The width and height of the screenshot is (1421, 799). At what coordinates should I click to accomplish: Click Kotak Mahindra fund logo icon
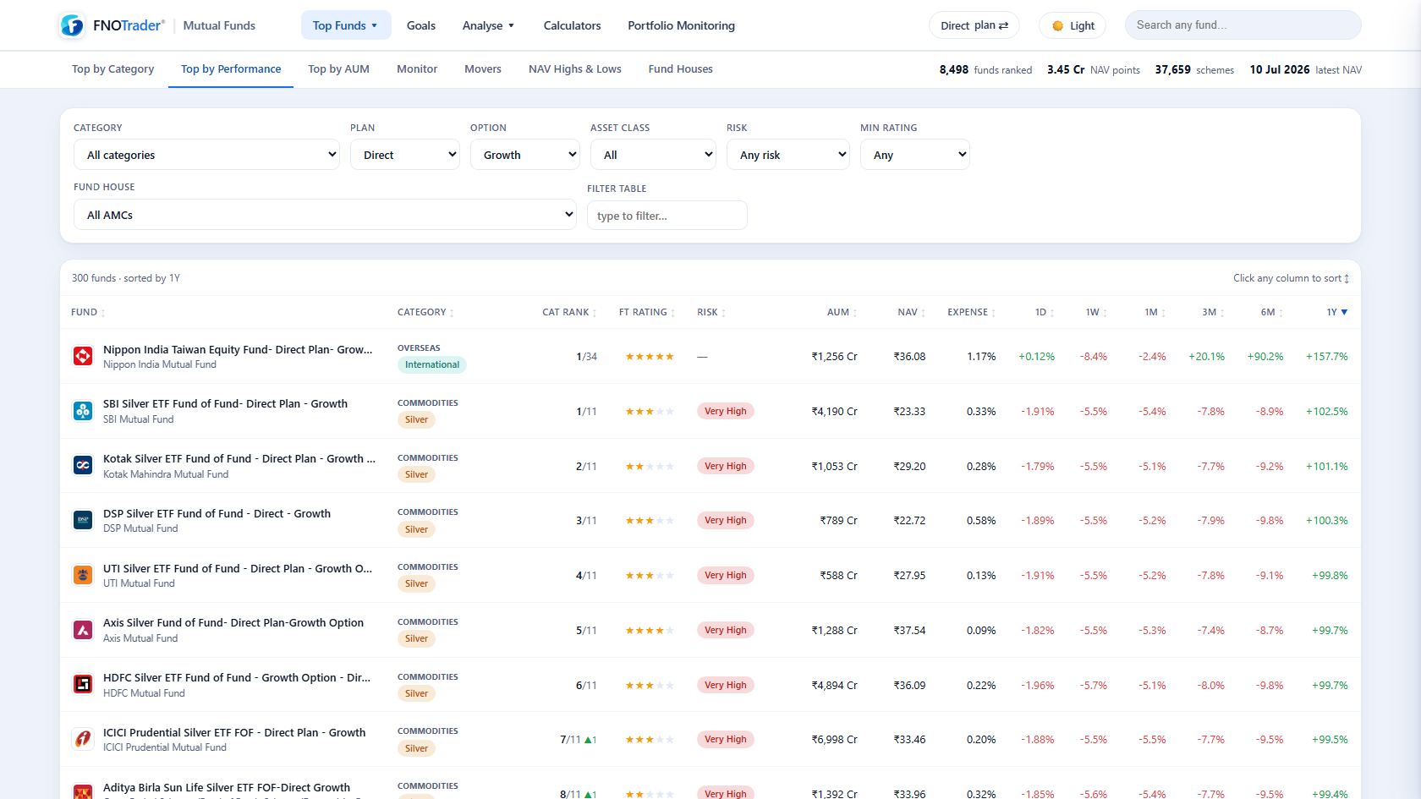click(x=83, y=465)
